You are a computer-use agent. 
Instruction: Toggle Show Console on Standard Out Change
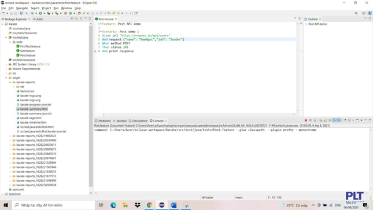[x=334, y=120]
